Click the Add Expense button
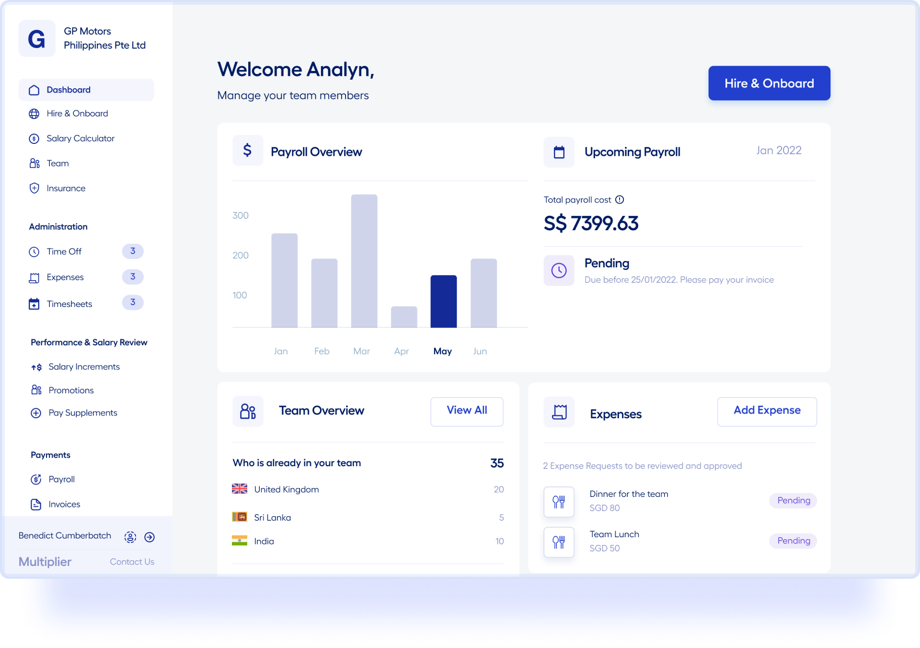Screen dimensions: 920x648 coord(767,411)
